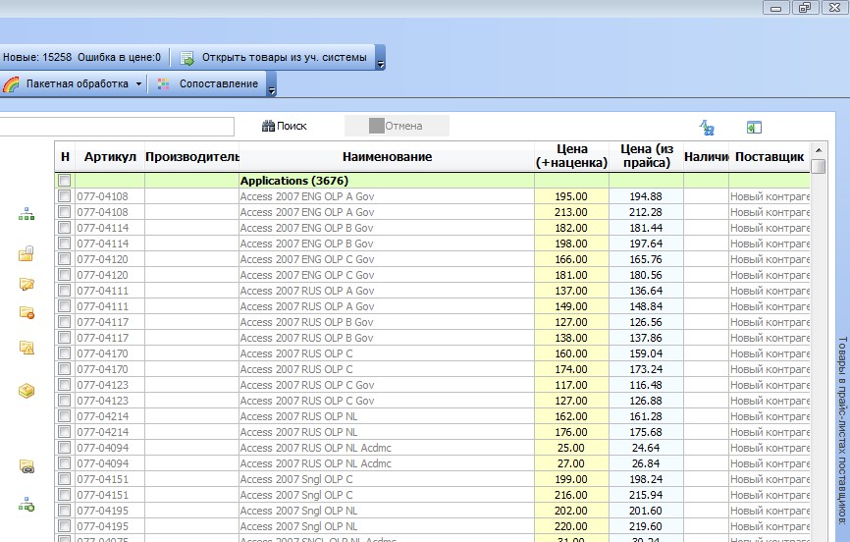The width and height of the screenshot is (850, 542).
Task: Click the price cell 138.00
Action: coord(571,338)
